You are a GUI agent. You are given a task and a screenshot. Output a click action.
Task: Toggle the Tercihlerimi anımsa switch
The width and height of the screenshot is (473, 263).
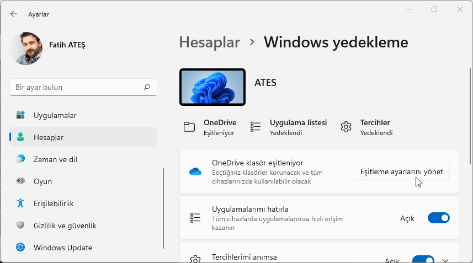pyautogui.click(x=423, y=259)
